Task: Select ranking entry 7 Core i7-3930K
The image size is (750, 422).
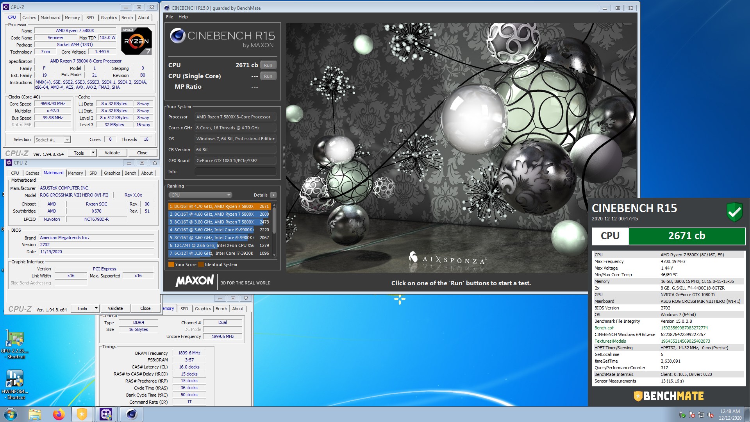Action: tap(220, 253)
